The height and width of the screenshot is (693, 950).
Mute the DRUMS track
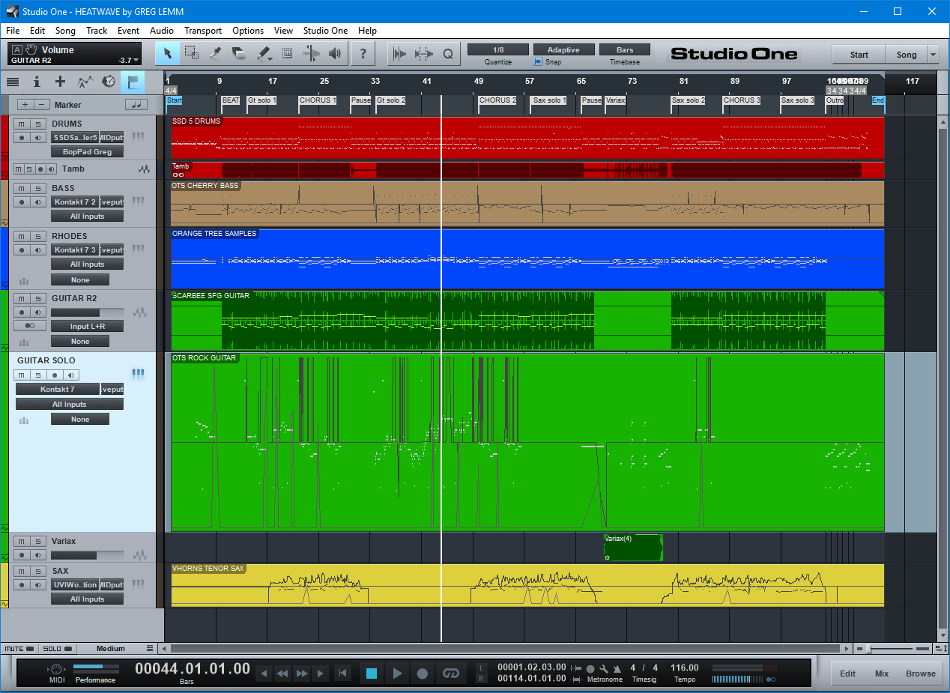22,124
